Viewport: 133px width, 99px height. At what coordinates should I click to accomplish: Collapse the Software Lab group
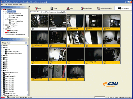[x=6, y=19]
